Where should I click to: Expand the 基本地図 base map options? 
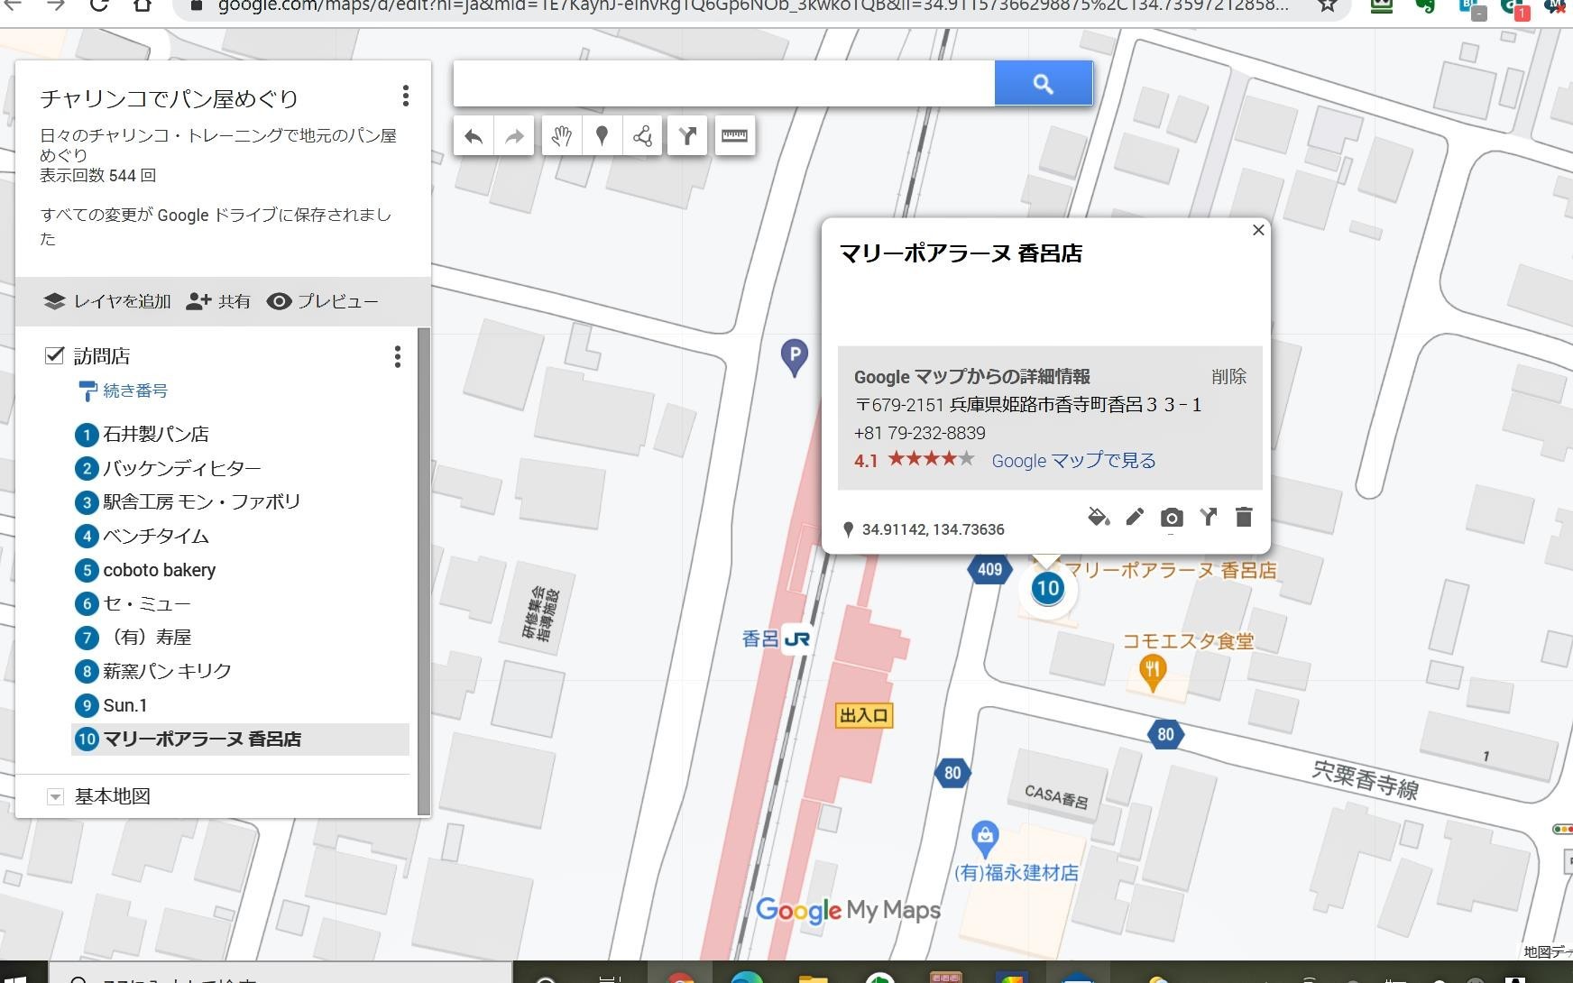[55, 796]
